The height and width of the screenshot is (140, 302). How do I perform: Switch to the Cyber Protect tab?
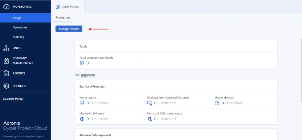click(x=68, y=6)
